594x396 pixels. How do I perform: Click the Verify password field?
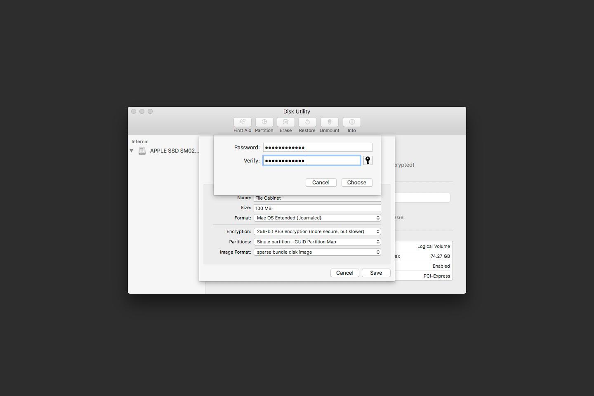click(311, 160)
